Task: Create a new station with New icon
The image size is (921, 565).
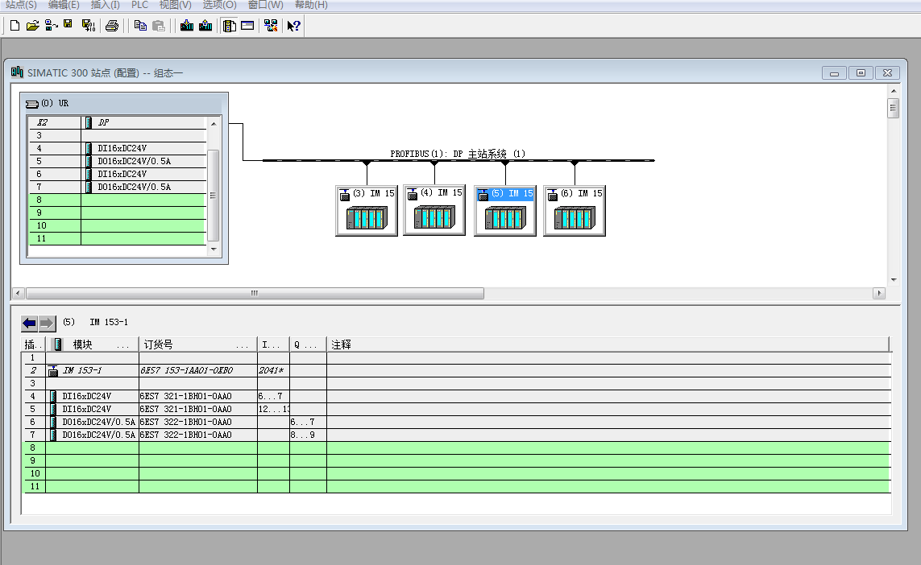Action: pyautogui.click(x=15, y=25)
